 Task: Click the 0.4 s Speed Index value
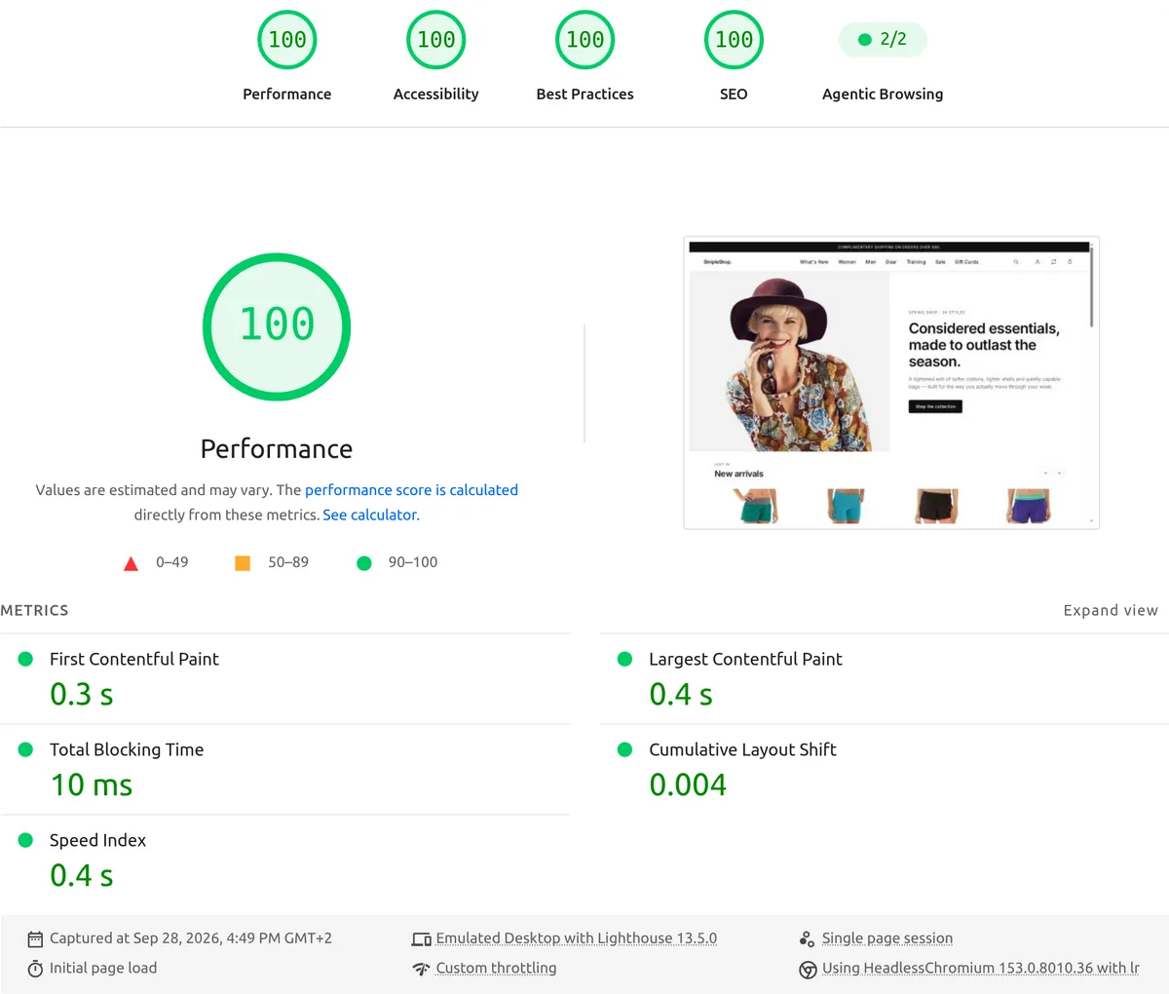[x=82, y=875]
